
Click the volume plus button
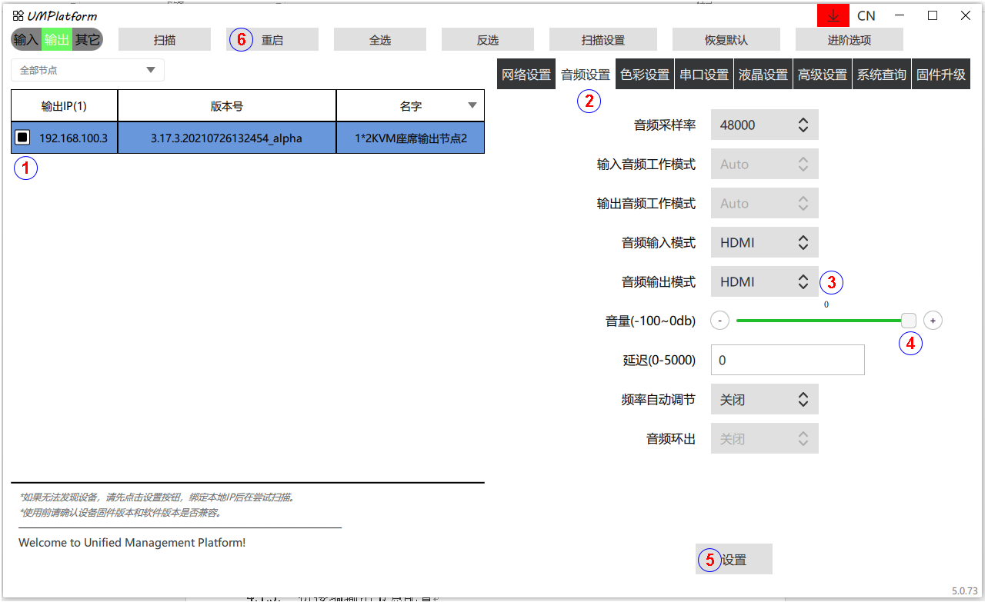933,321
